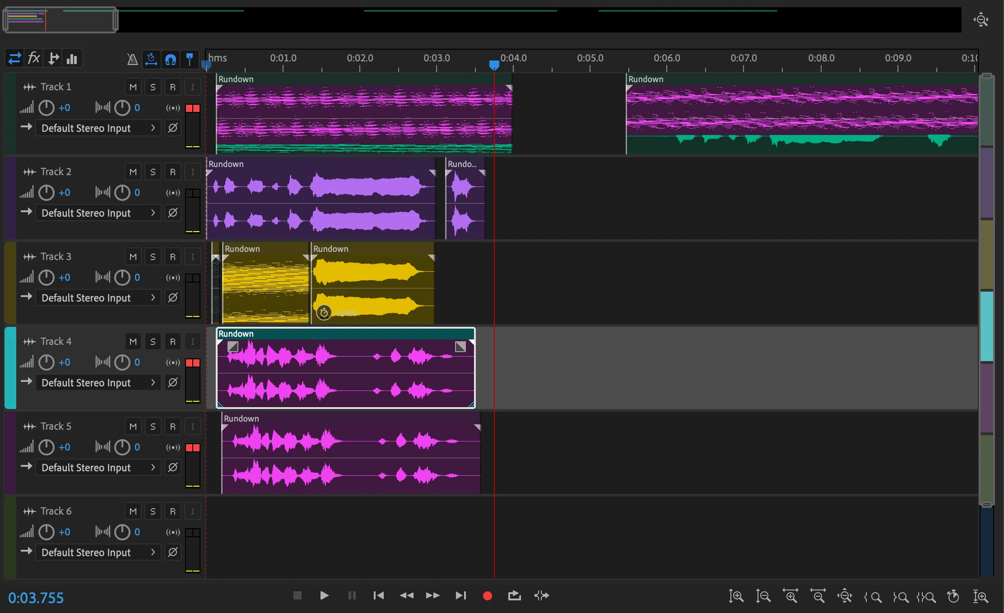Toggle the snapping magnet icon
The image size is (1004, 613).
pyautogui.click(x=170, y=59)
